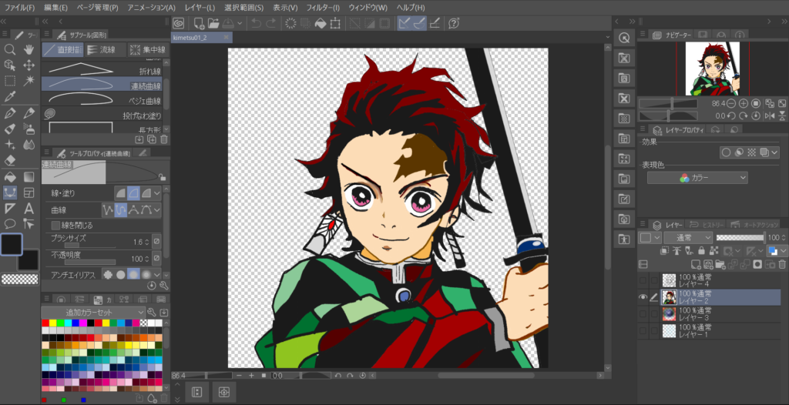Open the 通常 blending mode dropdown
This screenshot has width=789, height=405.
(x=688, y=237)
